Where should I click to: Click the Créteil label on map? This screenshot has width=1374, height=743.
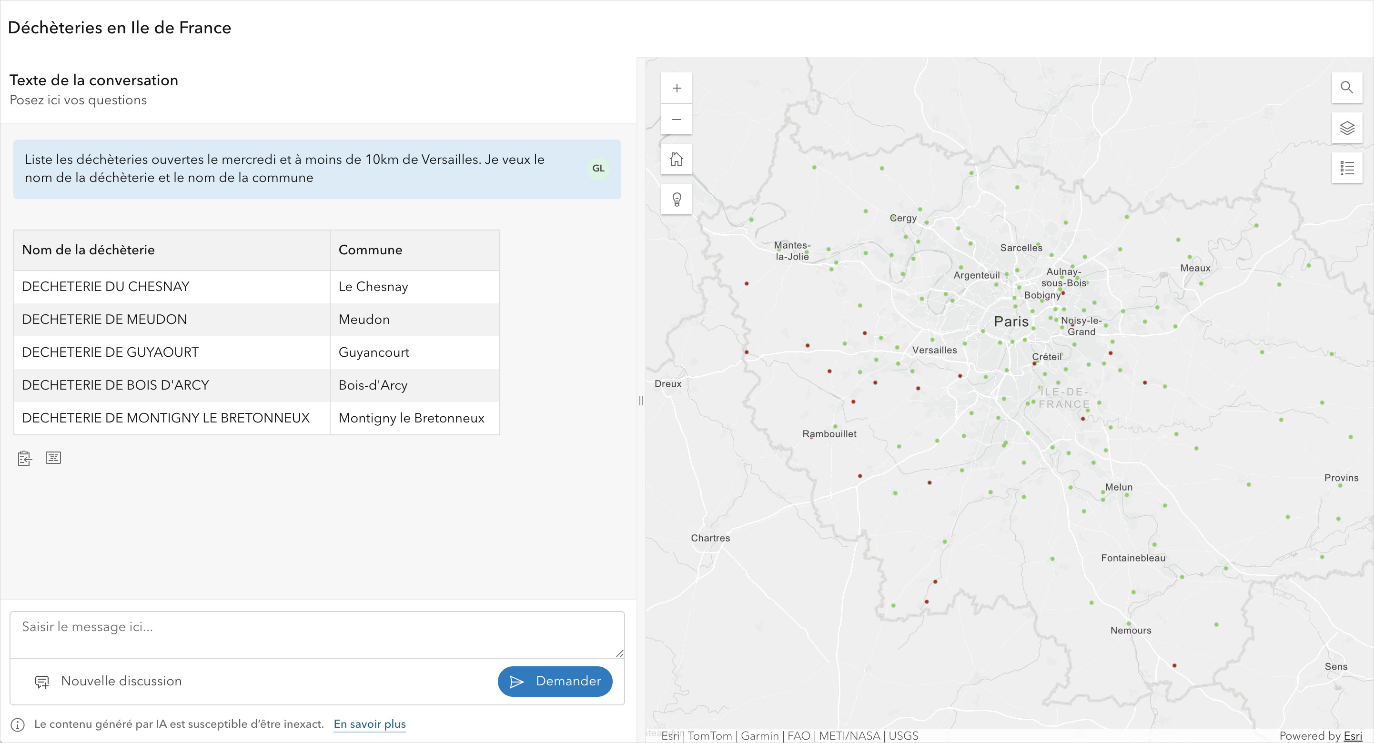point(1047,357)
